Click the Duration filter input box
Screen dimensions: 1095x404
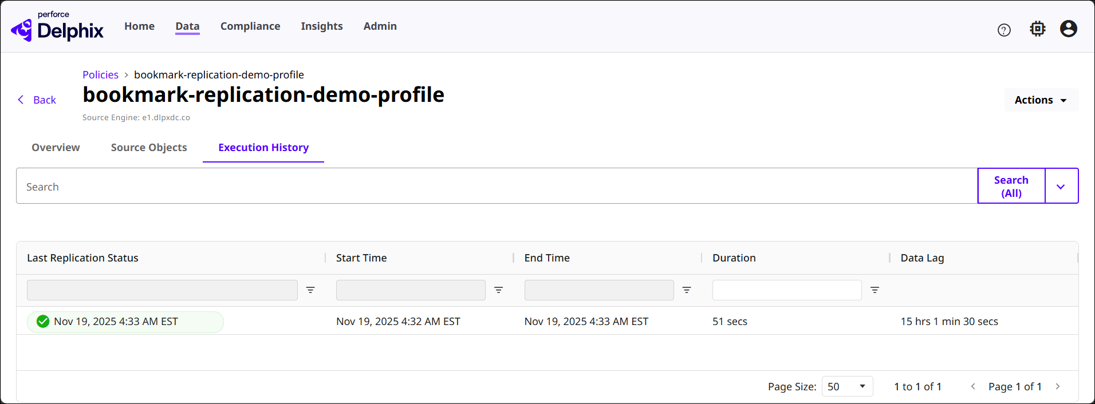tap(786, 290)
